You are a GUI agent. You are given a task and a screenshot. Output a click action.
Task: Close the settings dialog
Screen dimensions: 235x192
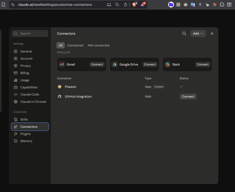[x=212, y=34]
